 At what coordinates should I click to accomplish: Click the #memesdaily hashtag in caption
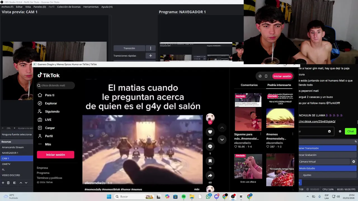pyautogui.click(x=93, y=189)
